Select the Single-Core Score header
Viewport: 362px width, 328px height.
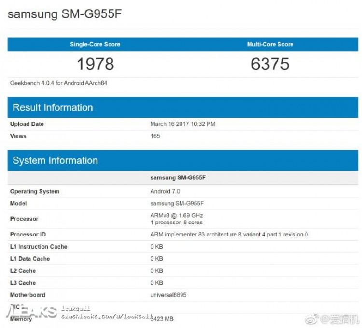[x=95, y=44]
